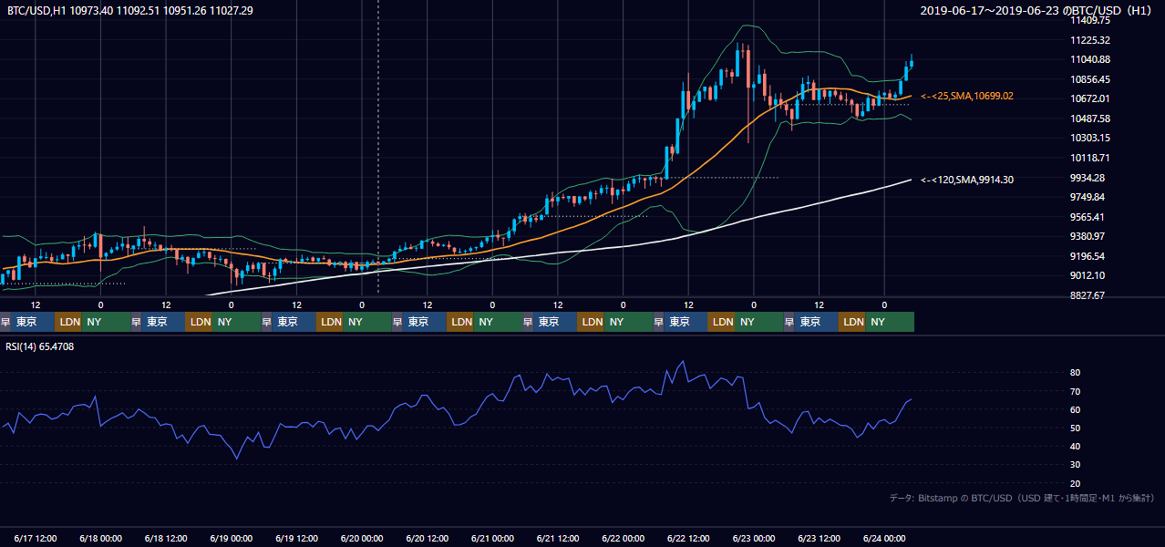Click RSI scale value 20

1076,483
